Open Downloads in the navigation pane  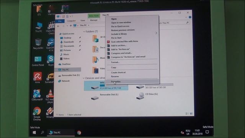pyautogui.click(x=69, y=42)
